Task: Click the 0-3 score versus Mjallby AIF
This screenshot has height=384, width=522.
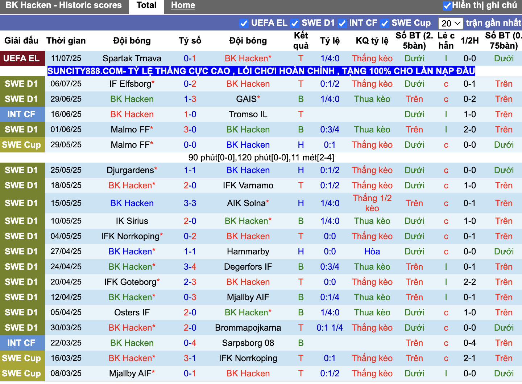Action: [190, 297]
